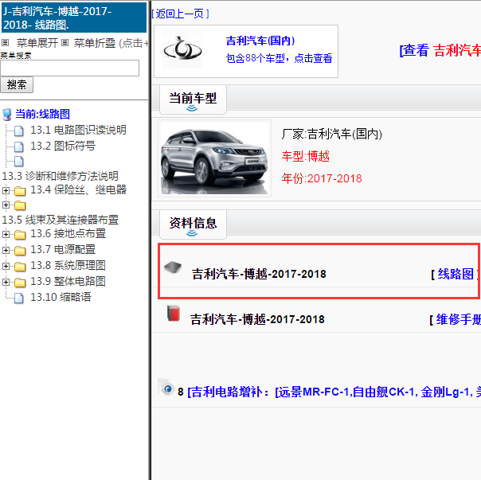Click the gray book icon beside 线路图 row

173,267
